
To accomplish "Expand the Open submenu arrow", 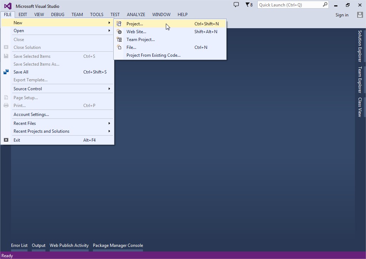I will pos(109,31).
